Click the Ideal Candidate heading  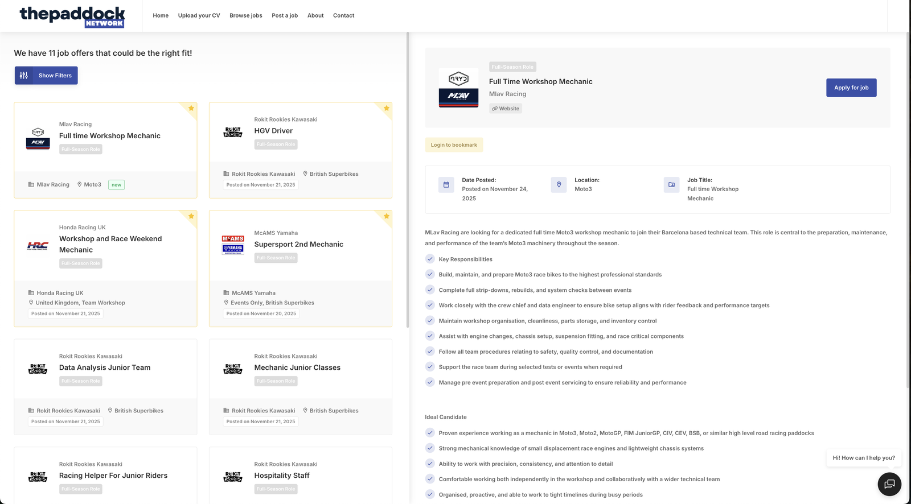pos(446,417)
